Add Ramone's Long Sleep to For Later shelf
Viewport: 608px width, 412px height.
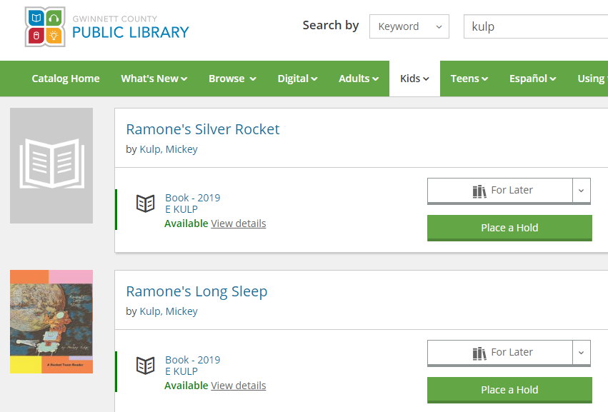point(500,353)
